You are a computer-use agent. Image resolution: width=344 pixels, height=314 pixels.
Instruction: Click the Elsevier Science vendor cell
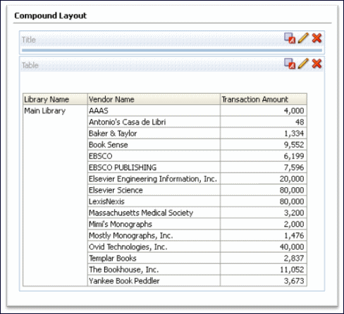click(x=154, y=190)
